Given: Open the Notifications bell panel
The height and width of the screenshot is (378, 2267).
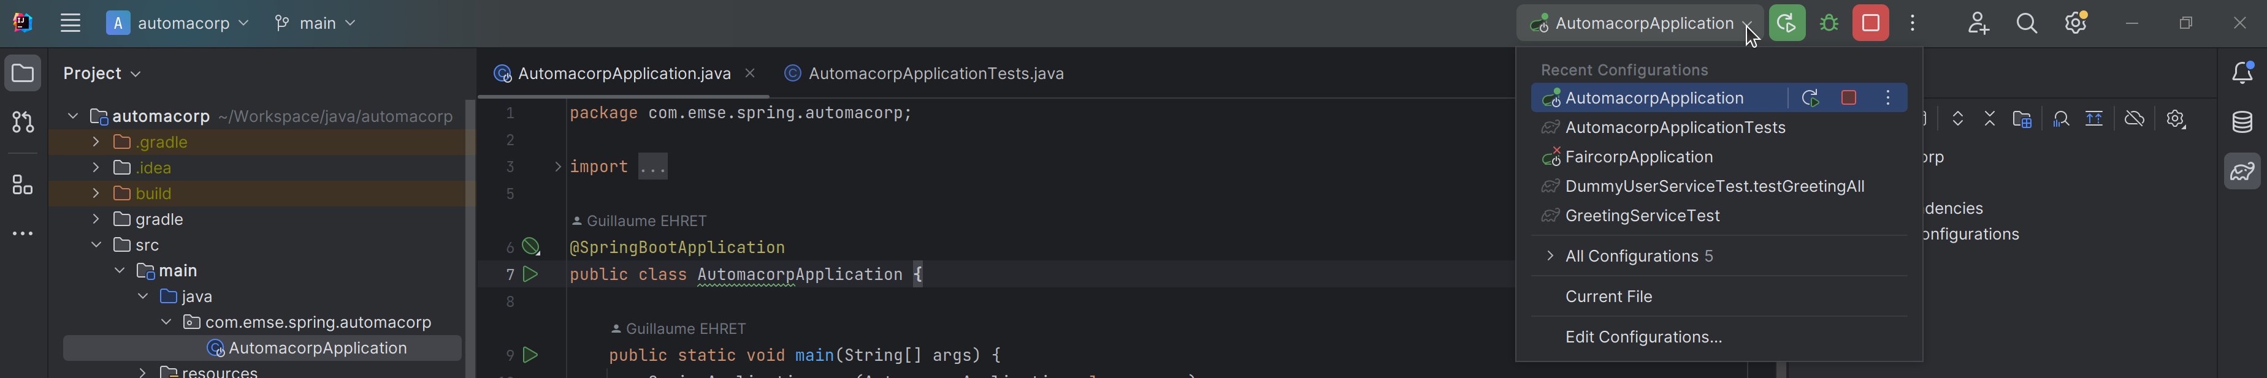Looking at the screenshot, I should [2242, 73].
